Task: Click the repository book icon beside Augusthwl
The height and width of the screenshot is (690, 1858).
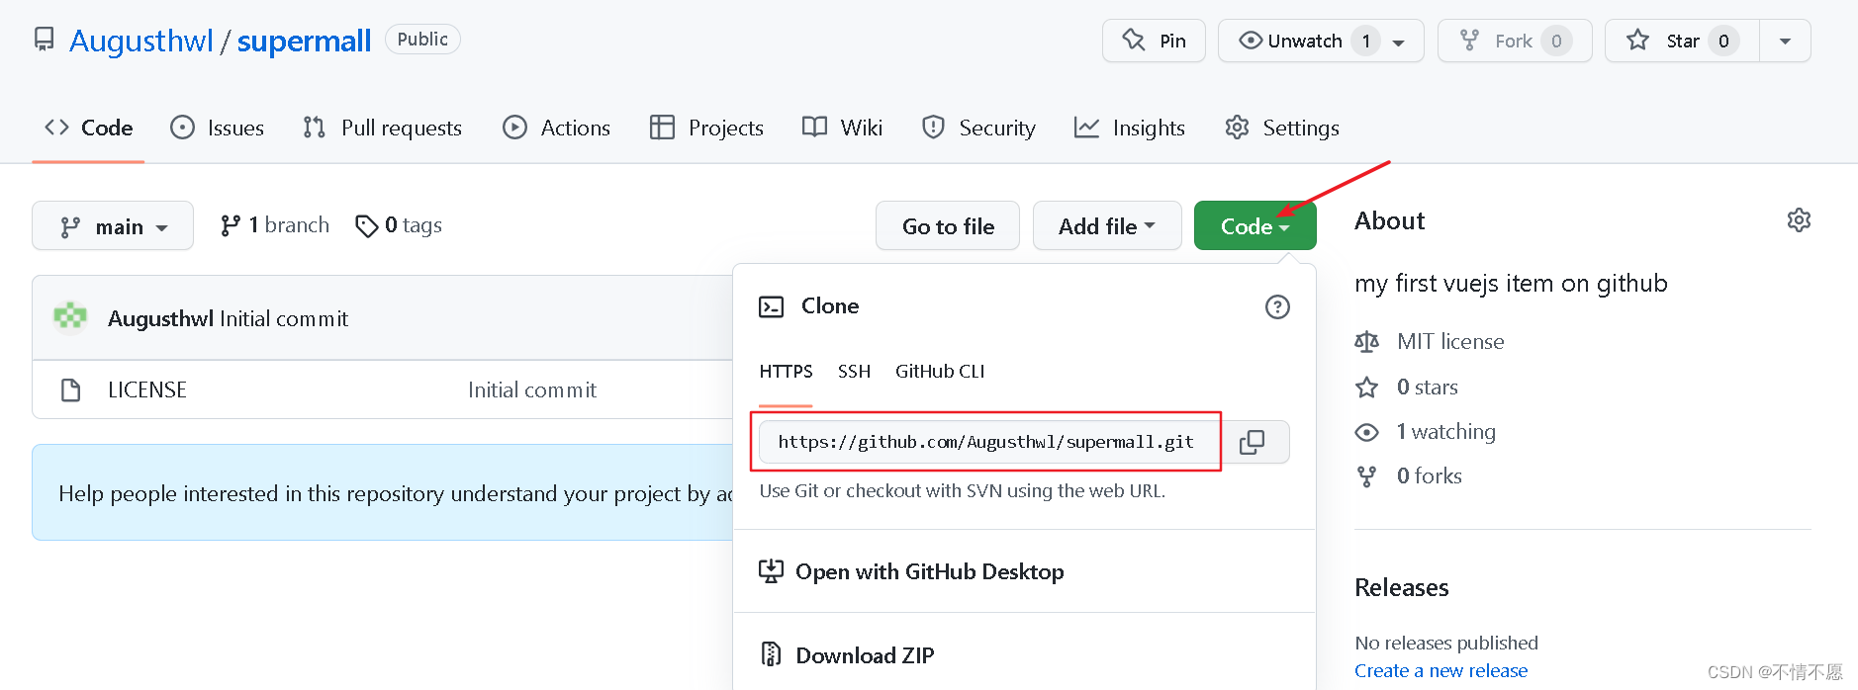Action: tap(44, 40)
